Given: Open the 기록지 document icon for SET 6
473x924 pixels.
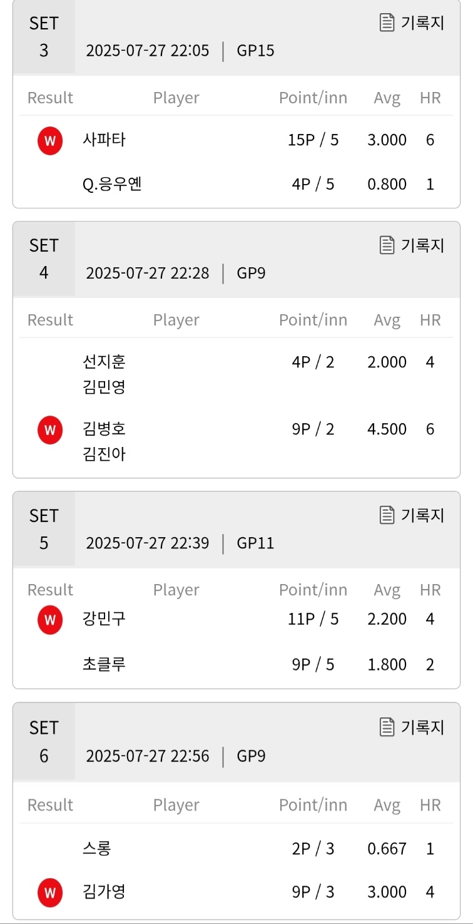Looking at the screenshot, I should coord(387,727).
